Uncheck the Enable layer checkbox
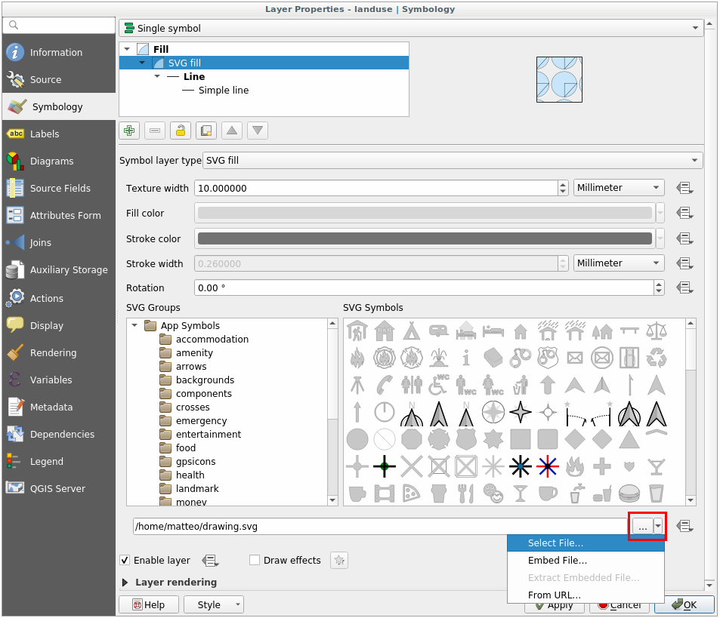 pyautogui.click(x=125, y=560)
